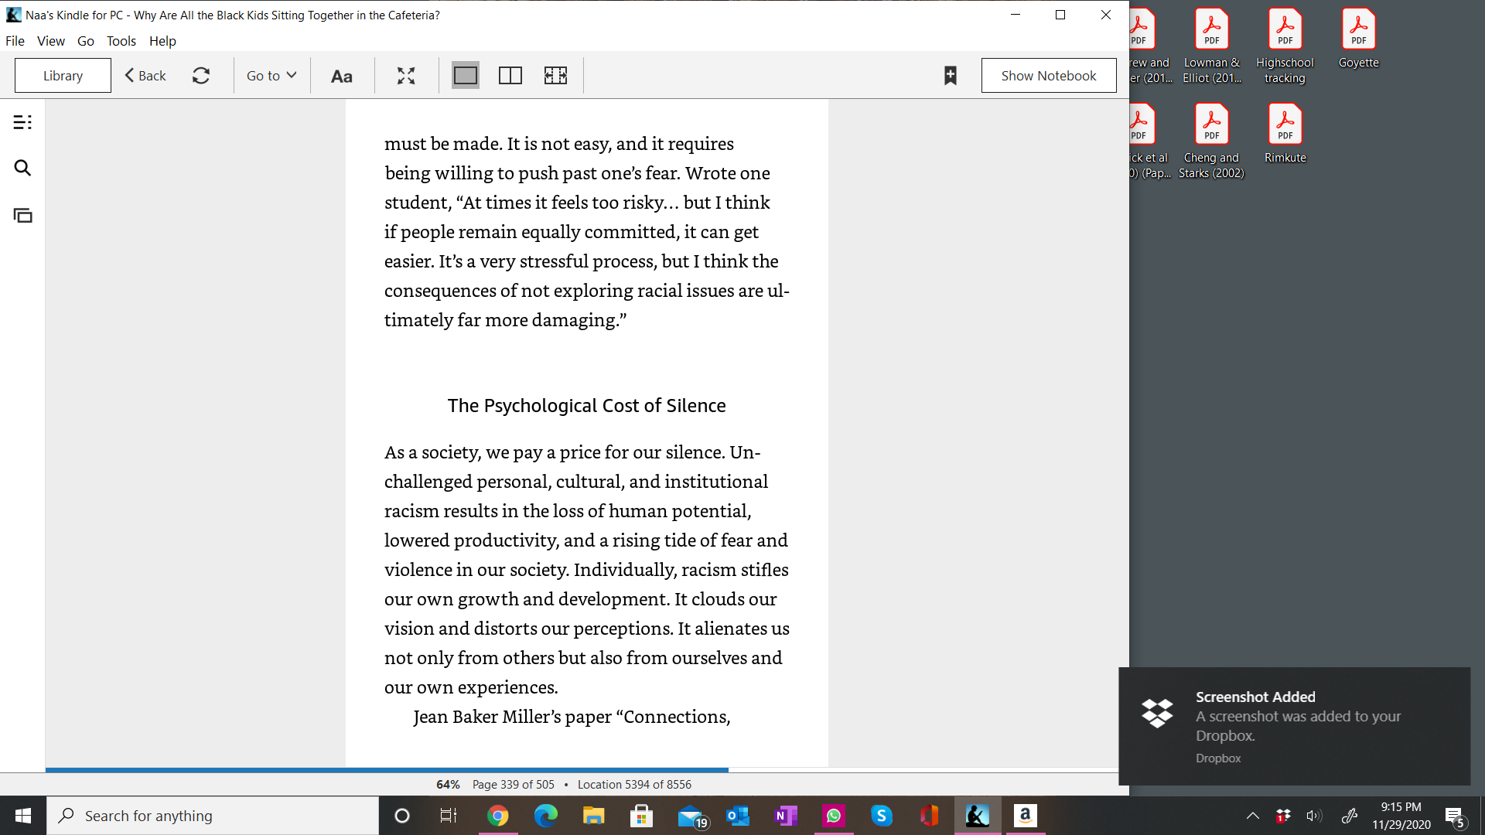Open Microsoft Edge from taskbar

pos(546,816)
